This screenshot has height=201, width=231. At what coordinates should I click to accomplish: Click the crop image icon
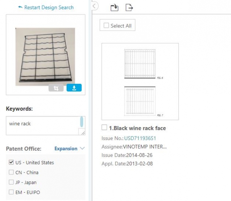[56, 88]
